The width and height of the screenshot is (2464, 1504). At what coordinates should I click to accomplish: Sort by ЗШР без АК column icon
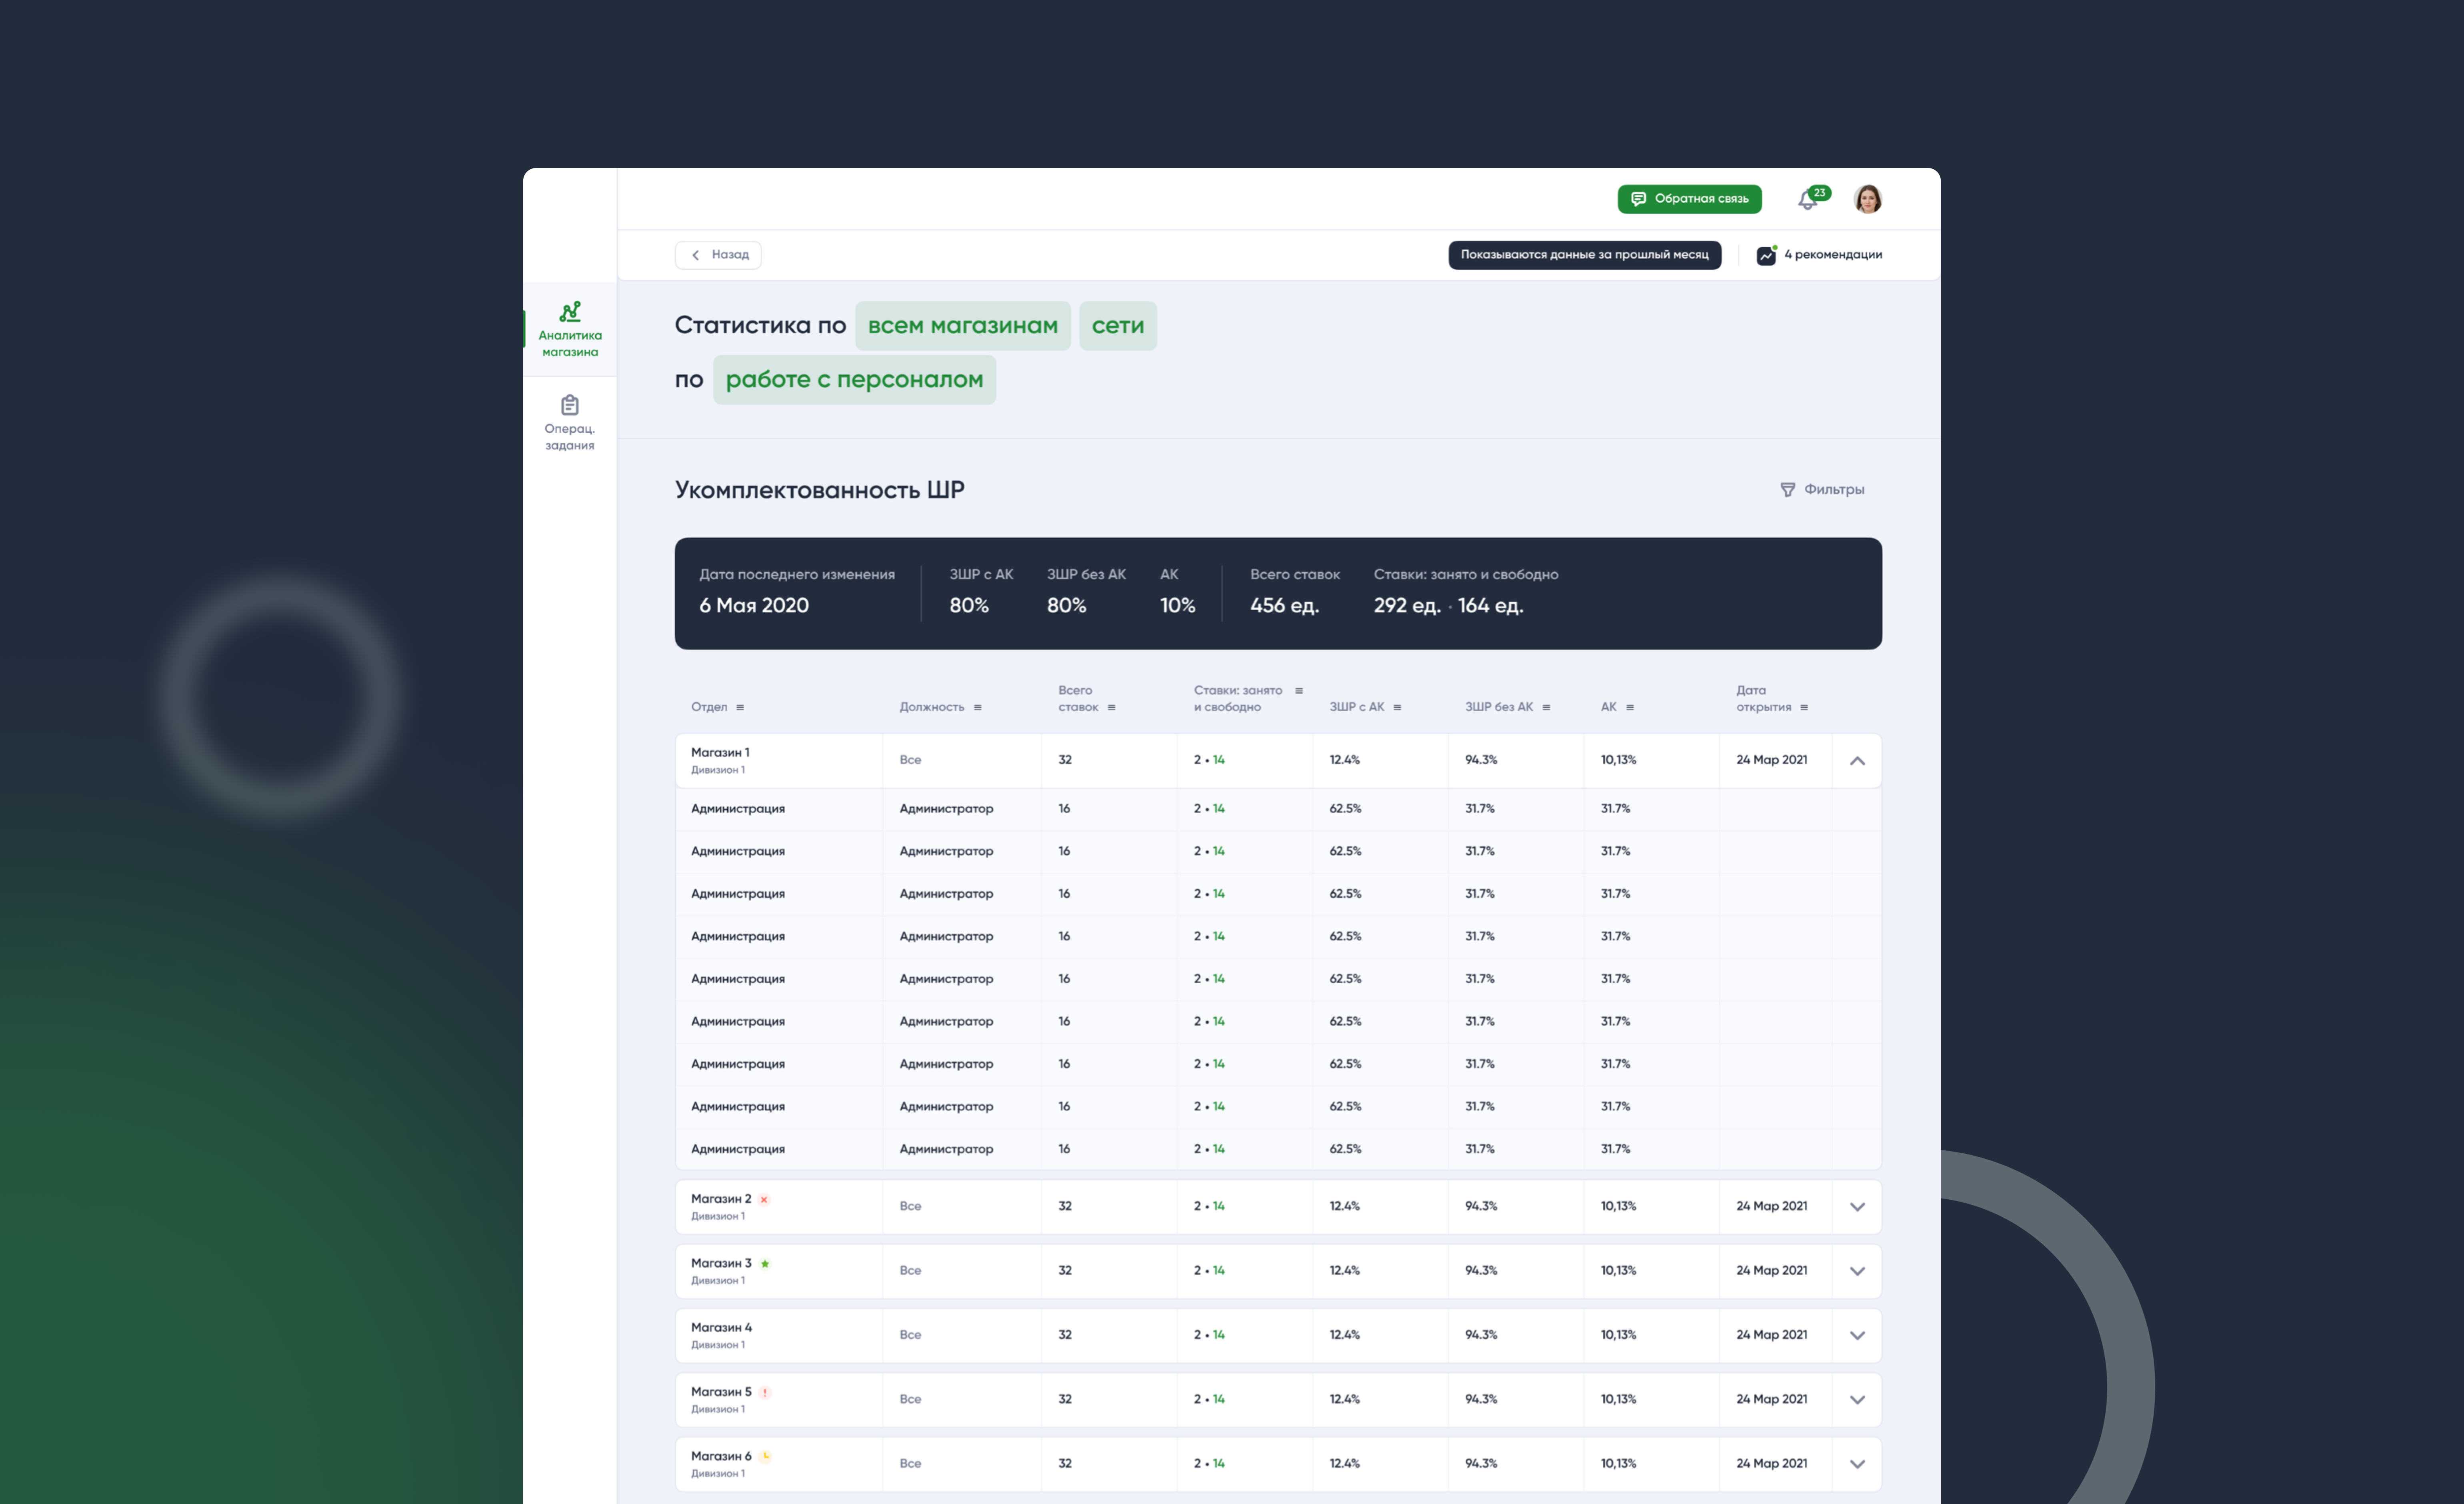click(x=1546, y=707)
